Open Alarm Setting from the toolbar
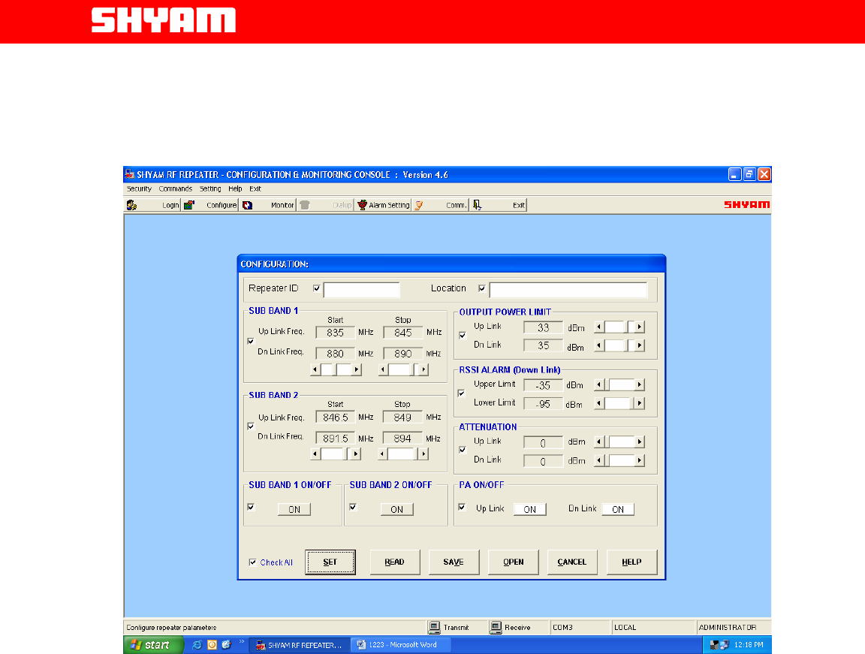The width and height of the screenshot is (865, 654). coord(362,205)
